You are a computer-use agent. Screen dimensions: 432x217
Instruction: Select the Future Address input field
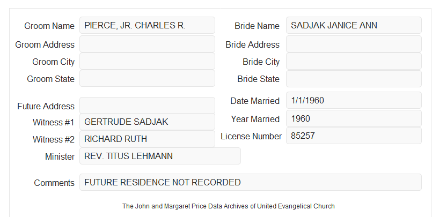coord(147,106)
